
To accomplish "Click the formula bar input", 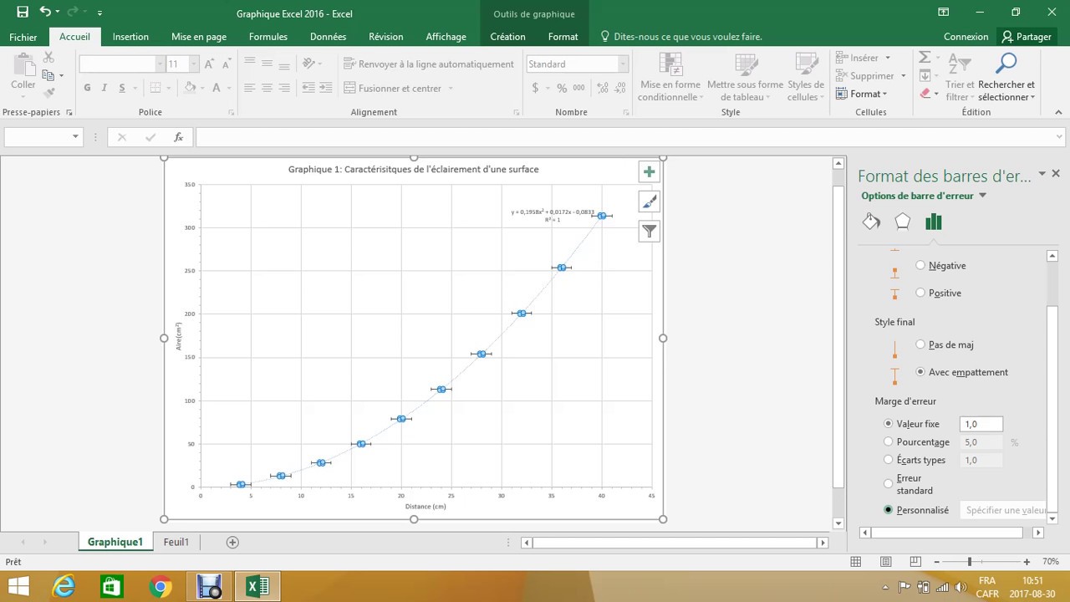I will point(624,137).
